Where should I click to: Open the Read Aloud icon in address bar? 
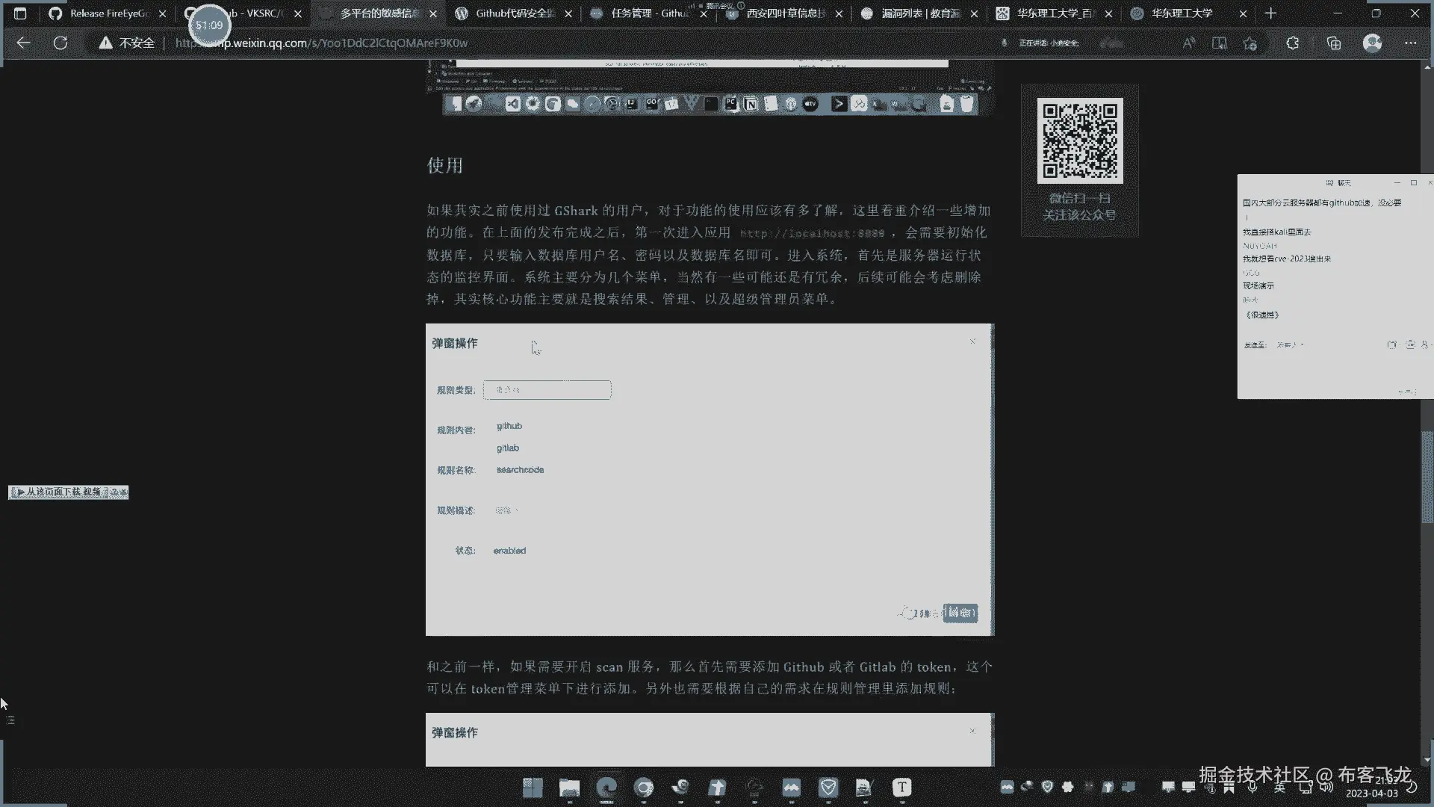[x=1188, y=43]
